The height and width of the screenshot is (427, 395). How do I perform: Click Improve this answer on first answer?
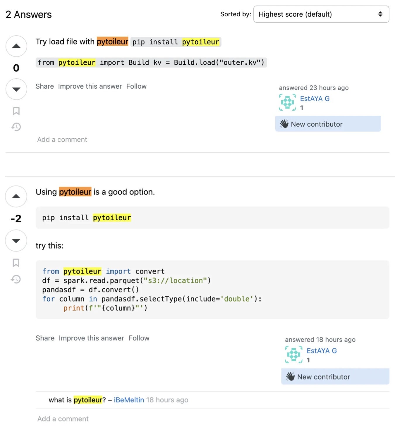pos(90,86)
